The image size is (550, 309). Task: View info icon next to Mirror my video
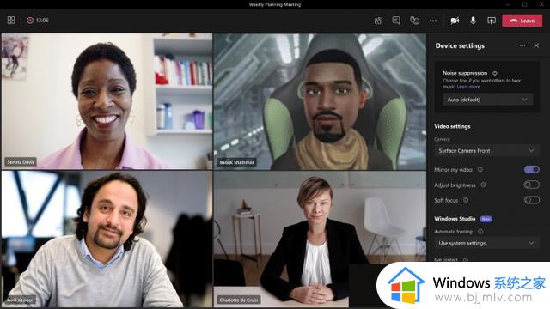(480, 170)
